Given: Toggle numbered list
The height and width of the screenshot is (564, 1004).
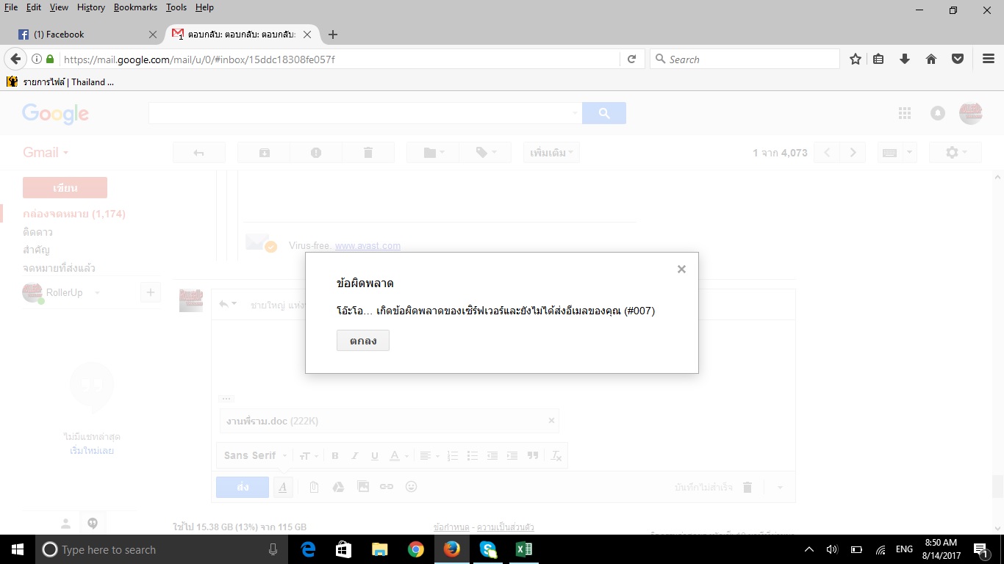Looking at the screenshot, I should 453,456.
